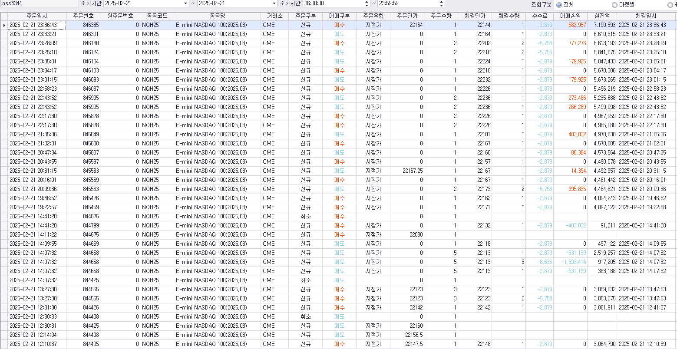Image resolution: width=677 pixels, height=349 pixels.
Task: Open the end date dropdown for 조회기간
Action: [x=274, y=3]
